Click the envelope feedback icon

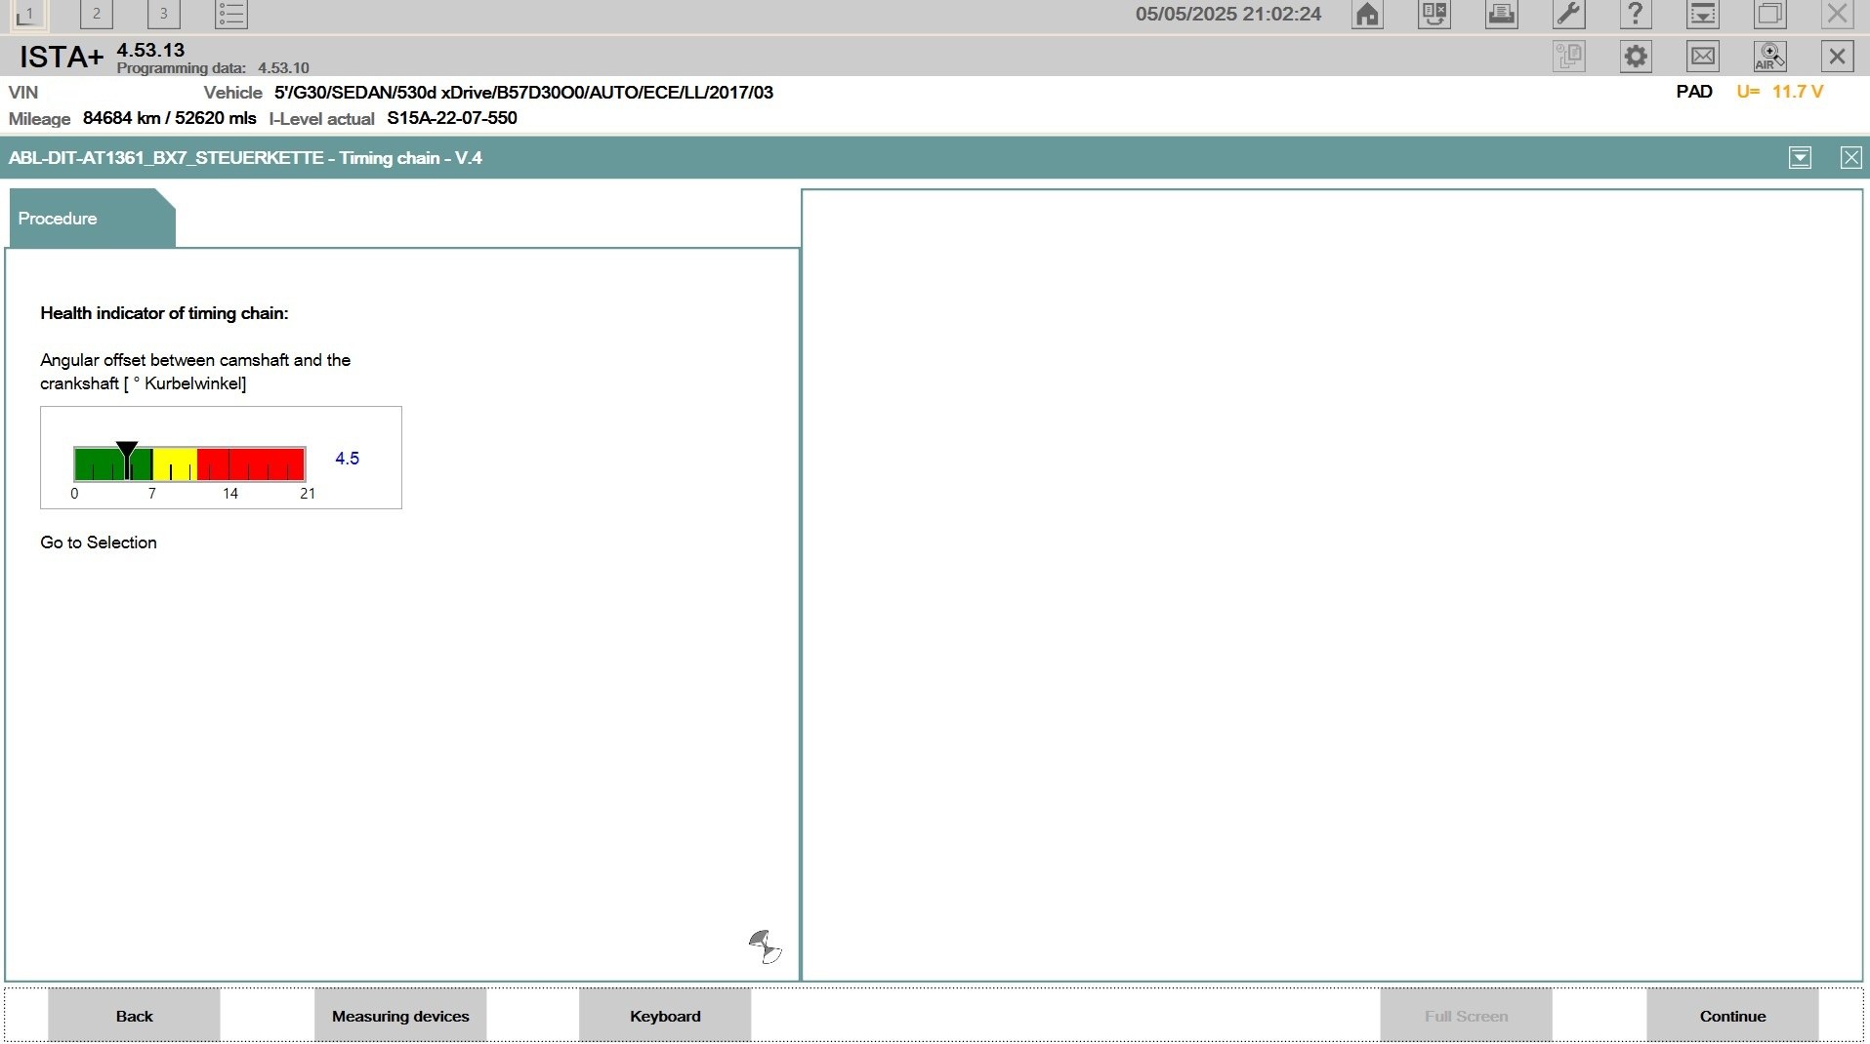pyautogui.click(x=1703, y=57)
